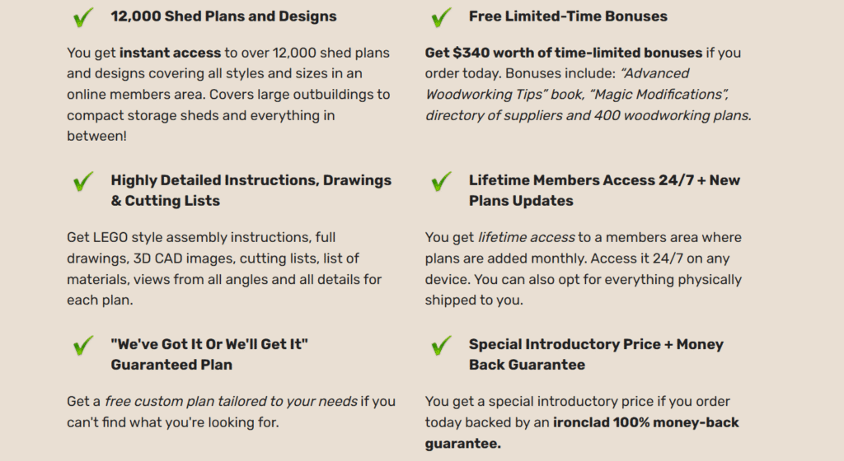Image resolution: width=844 pixels, height=461 pixels.
Task: Click checkmark beside Highly Detailed Instructions heading
Action: point(82,181)
